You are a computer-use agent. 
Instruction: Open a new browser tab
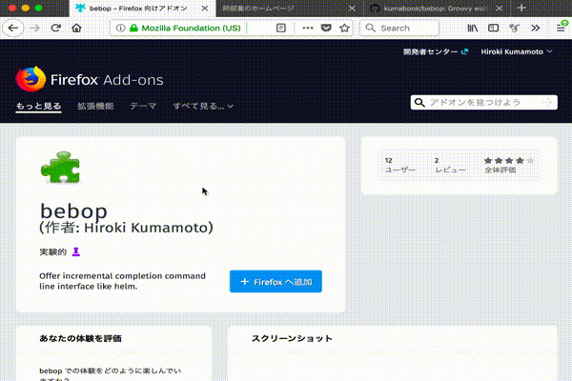(x=521, y=8)
